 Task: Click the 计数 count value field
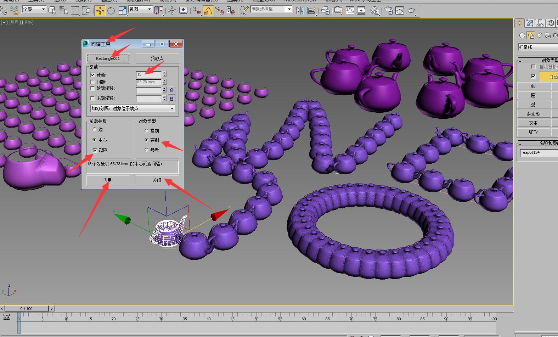tap(149, 74)
